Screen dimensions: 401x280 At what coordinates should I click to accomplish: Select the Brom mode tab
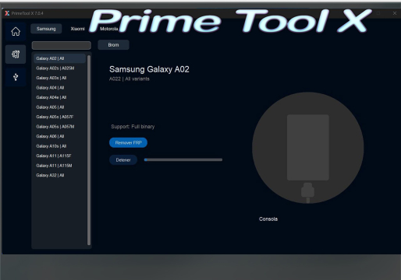(x=113, y=45)
